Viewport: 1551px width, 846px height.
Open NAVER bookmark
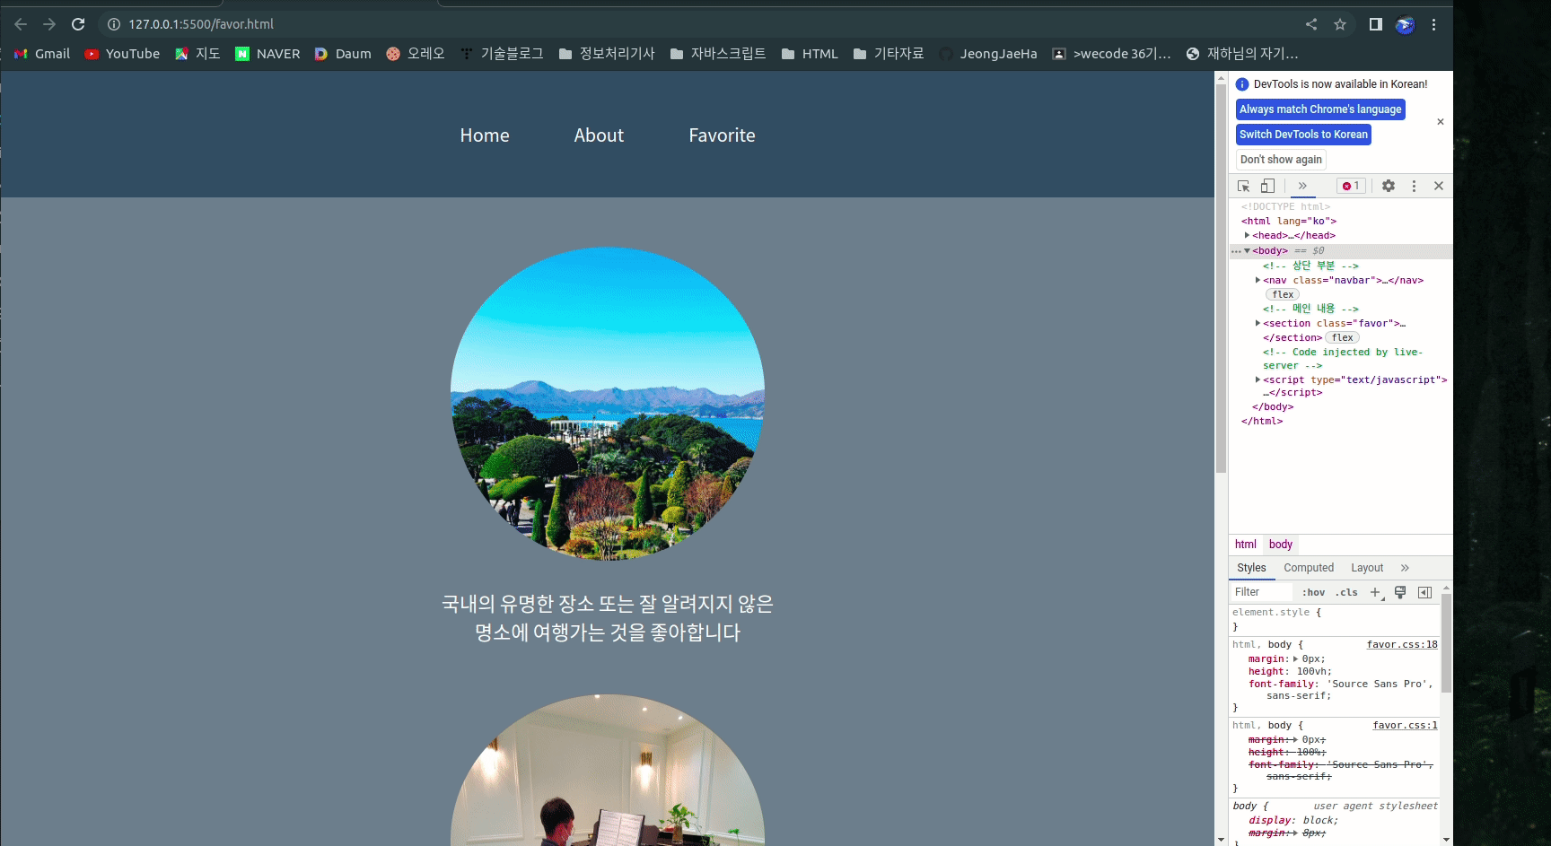267,54
